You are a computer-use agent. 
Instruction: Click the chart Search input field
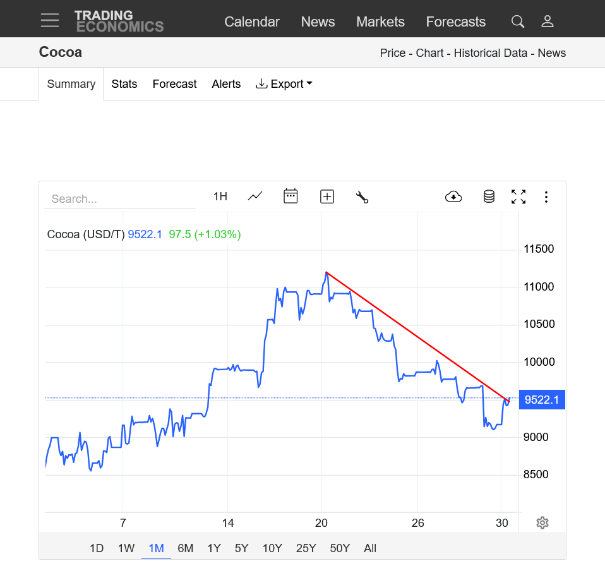120,199
